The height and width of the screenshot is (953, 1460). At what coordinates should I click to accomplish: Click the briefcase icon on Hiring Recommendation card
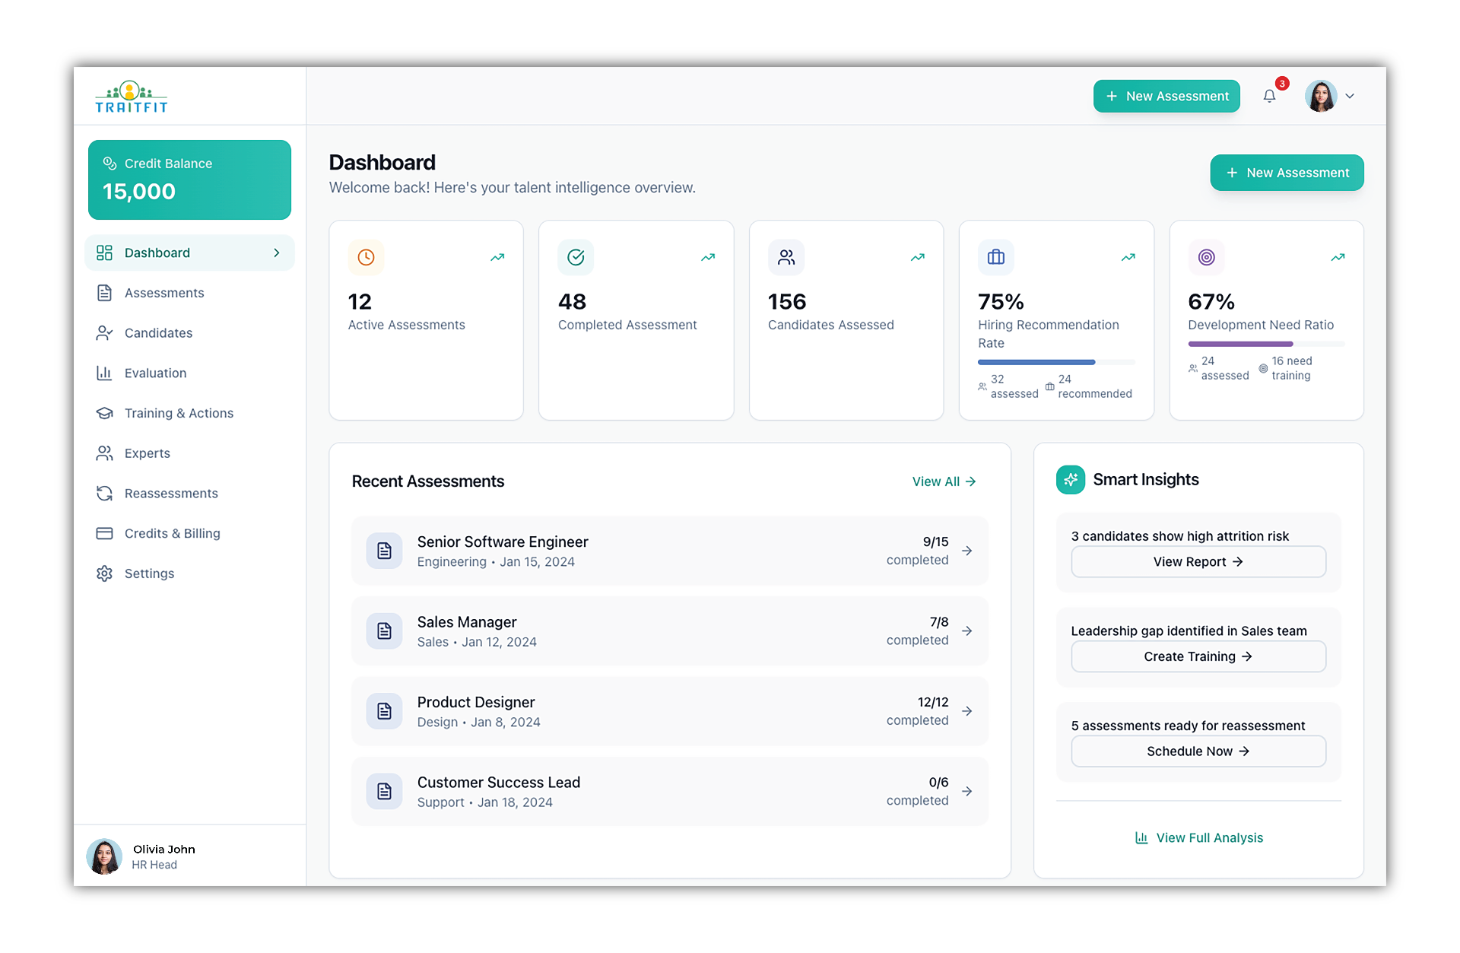pyautogui.click(x=996, y=257)
